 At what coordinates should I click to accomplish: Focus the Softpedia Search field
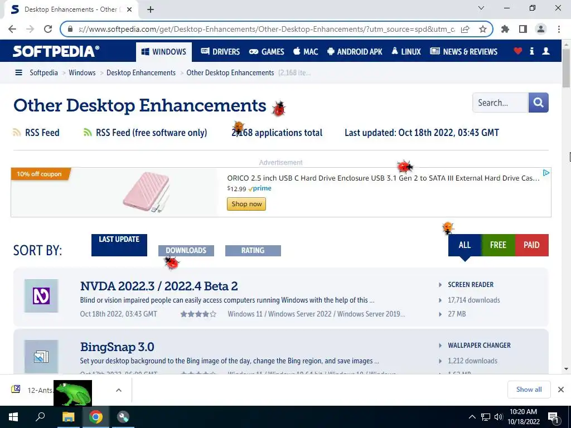(500, 103)
